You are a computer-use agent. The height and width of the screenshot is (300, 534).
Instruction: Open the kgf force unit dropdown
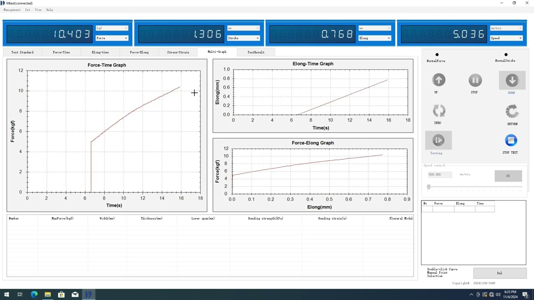coord(112,28)
